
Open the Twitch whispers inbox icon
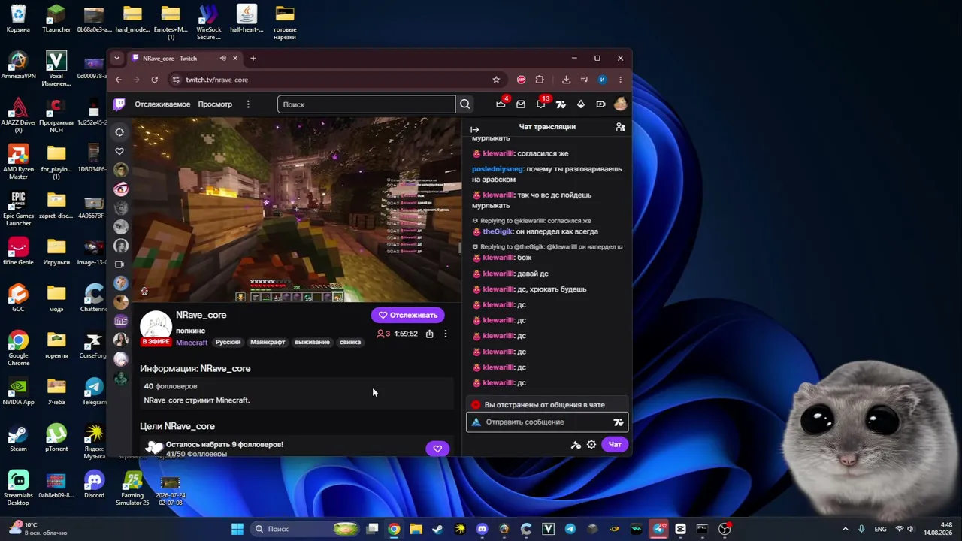(521, 104)
